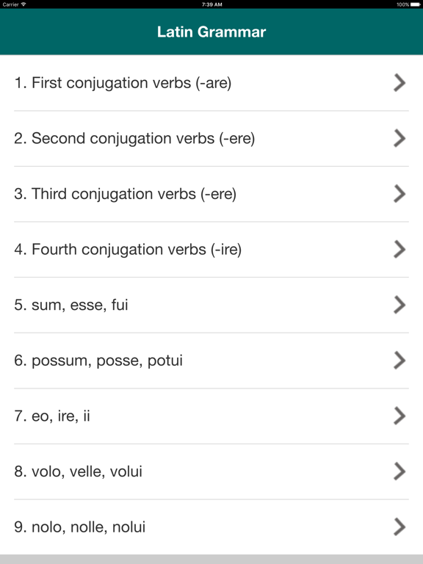The height and width of the screenshot is (564, 423).
Task: Tap chevron on sum, esse, fui row
Action: point(399,305)
